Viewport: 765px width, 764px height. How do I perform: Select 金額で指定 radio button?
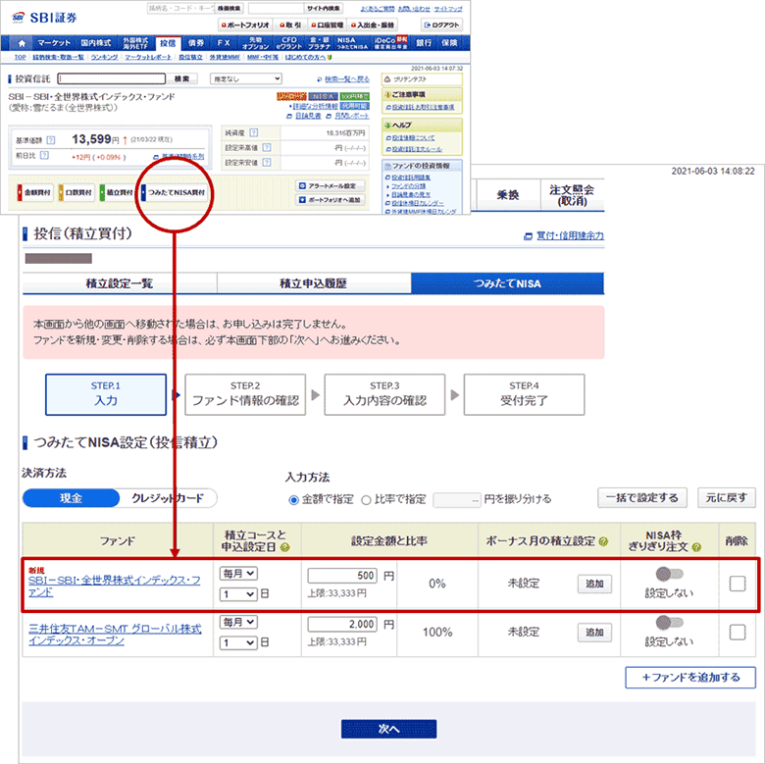pyautogui.click(x=293, y=500)
